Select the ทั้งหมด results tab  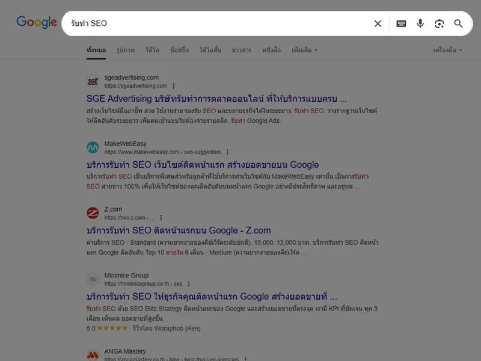pos(96,50)
